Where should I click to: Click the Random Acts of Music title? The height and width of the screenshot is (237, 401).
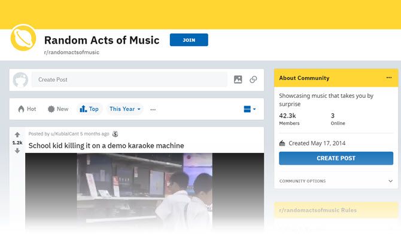pos(102,40)
